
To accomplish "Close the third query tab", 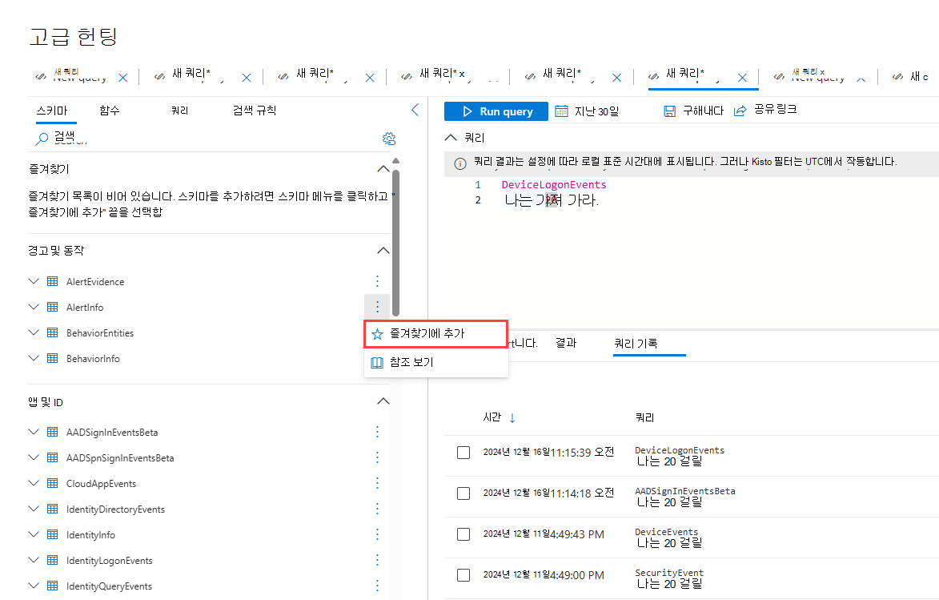I will pos(370,78).
